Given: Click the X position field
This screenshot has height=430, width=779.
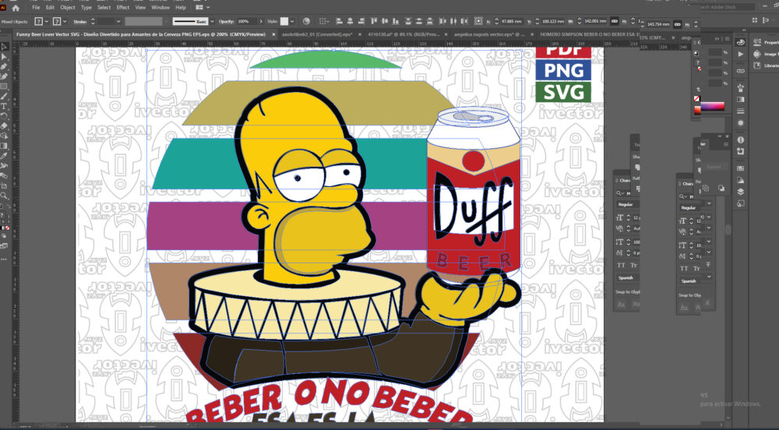Looking at the screenshot, I should pyautogui.click(x=511, y=21).
